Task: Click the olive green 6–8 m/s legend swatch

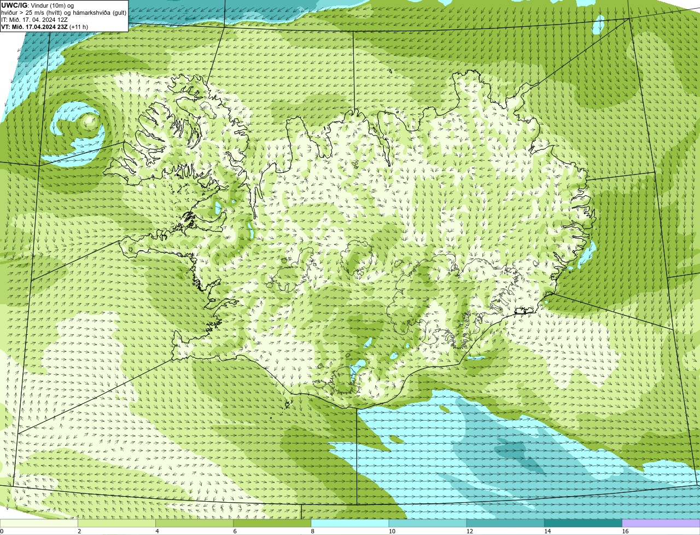Action: pos(272,523)
